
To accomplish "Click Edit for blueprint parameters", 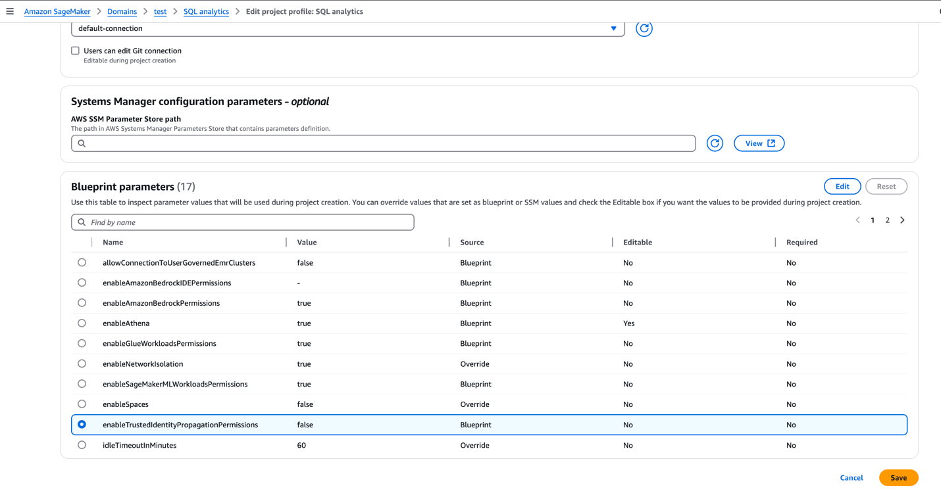I will coord(842,187).
